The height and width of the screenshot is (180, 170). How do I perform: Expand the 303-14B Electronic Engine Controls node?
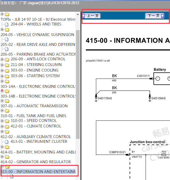(2, 91)
